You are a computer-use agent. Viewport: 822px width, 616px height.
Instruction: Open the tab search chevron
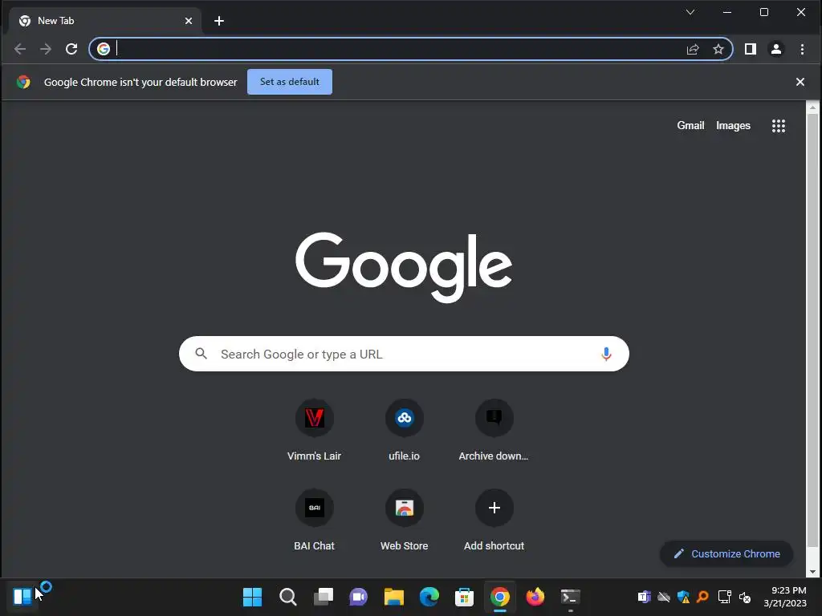click(x=690, y=12)
